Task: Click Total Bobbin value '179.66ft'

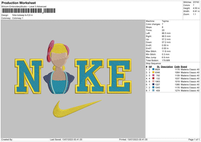Action: tap(166, 60)
